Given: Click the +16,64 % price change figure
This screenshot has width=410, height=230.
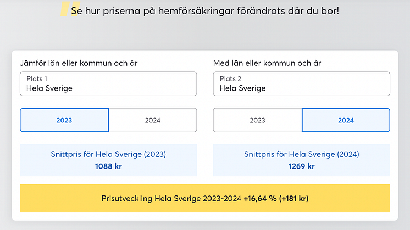Looking at the screenshot, I should (x=259, y=198).
